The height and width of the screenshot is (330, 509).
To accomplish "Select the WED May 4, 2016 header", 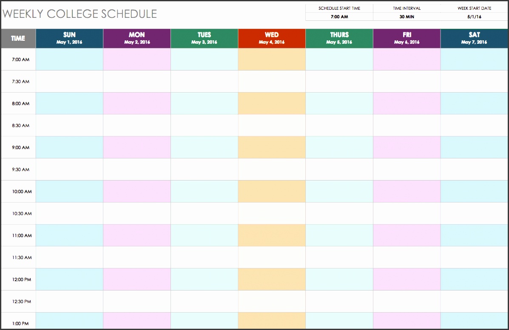I will pos(272,38).
